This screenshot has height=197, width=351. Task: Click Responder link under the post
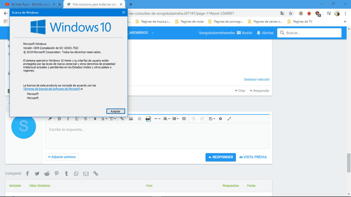pyautogui.click(x=259, y=91)
